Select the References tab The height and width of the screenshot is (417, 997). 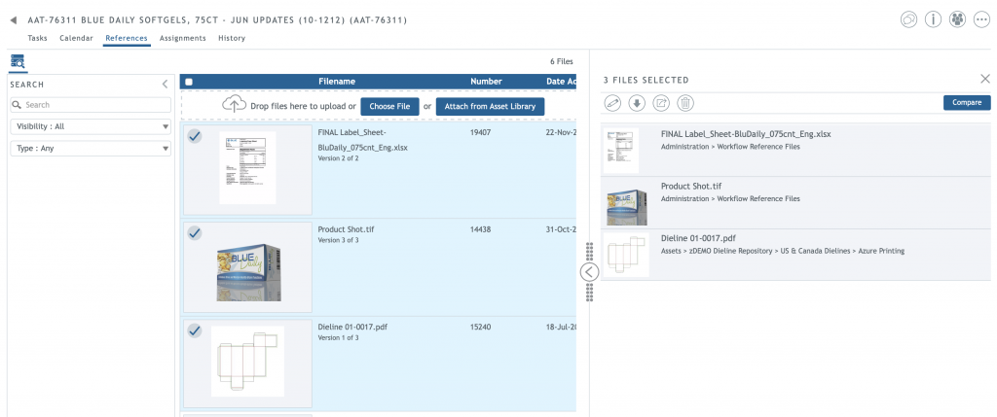pos(127,38)
